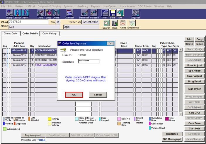Click the Move button
Image resolution: width=206 pixels, height=144 pixels.
pyautogui.click(x=200, y=44)
